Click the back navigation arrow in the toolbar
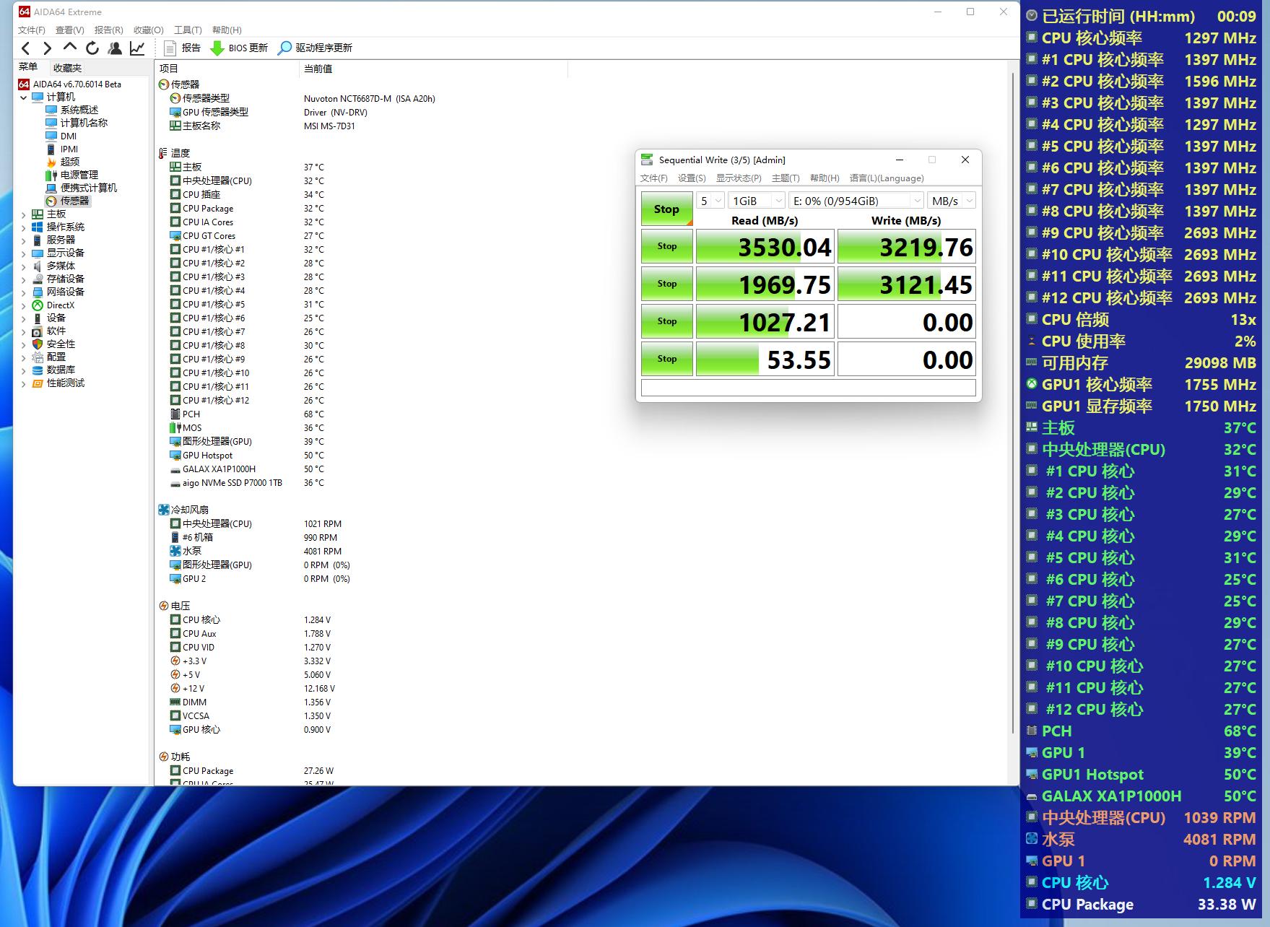 [x=26, y=48]
